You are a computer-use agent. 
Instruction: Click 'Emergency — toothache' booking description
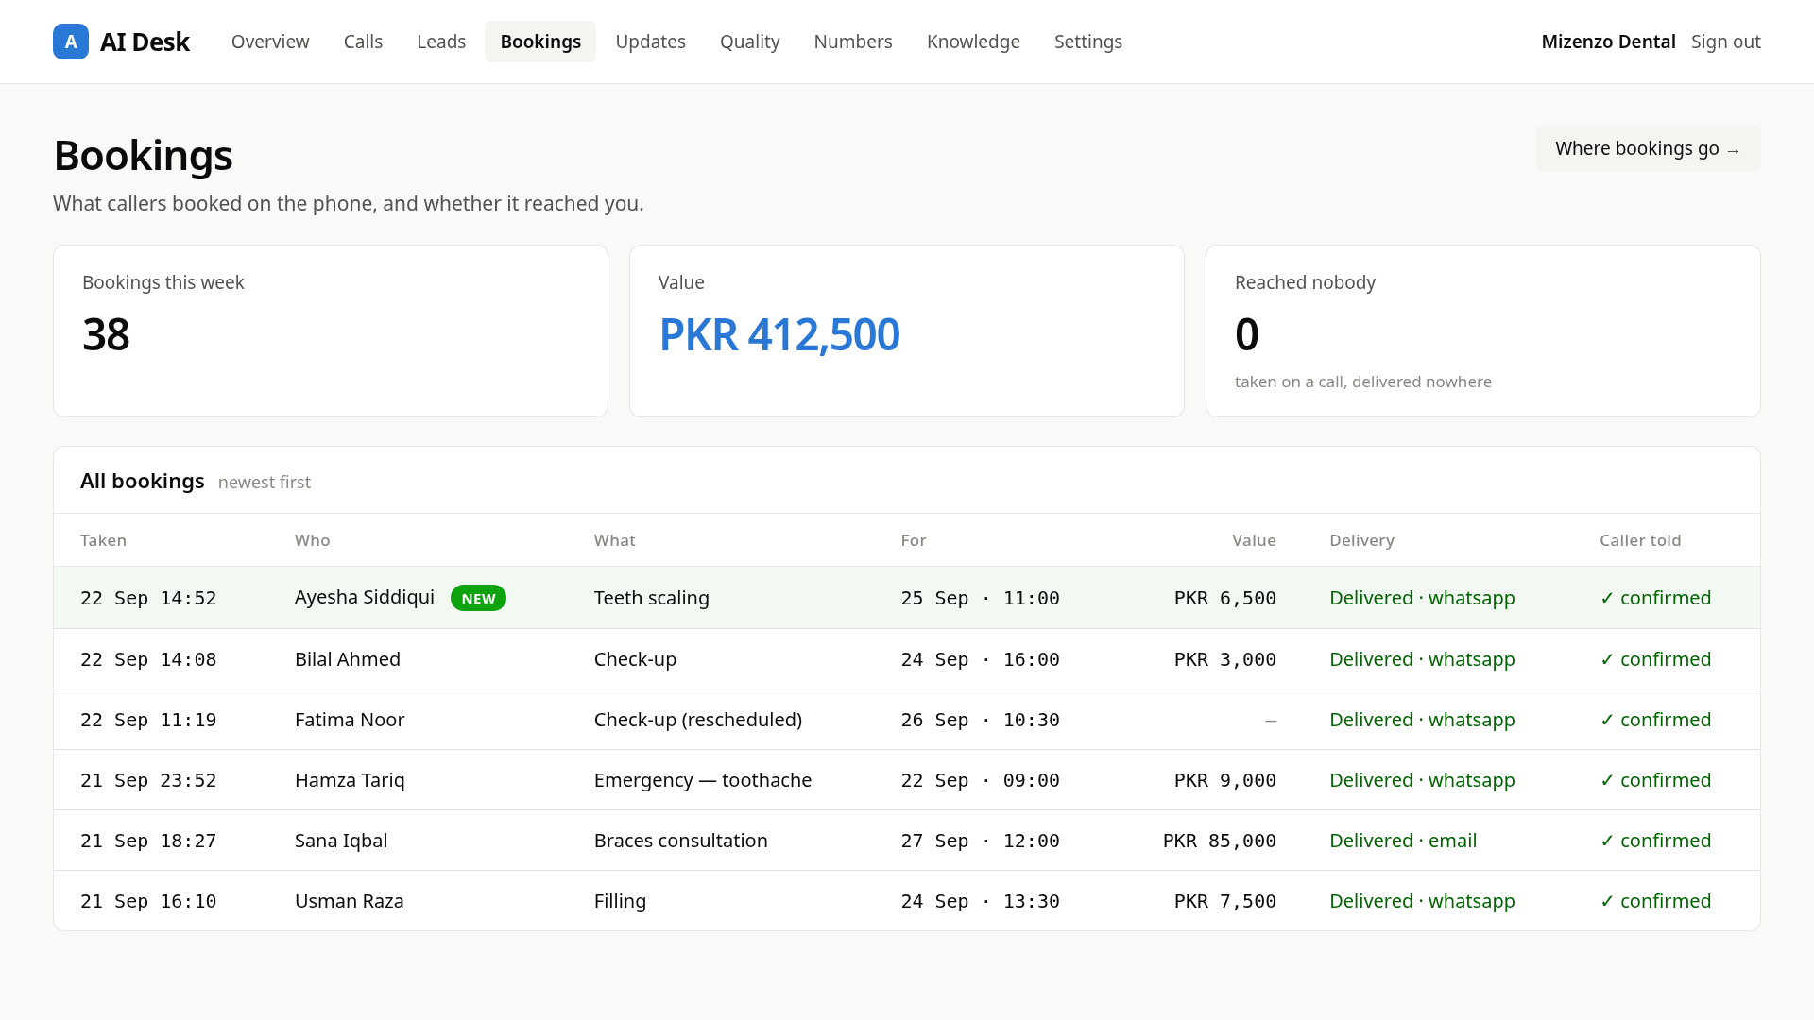(703, 780)
